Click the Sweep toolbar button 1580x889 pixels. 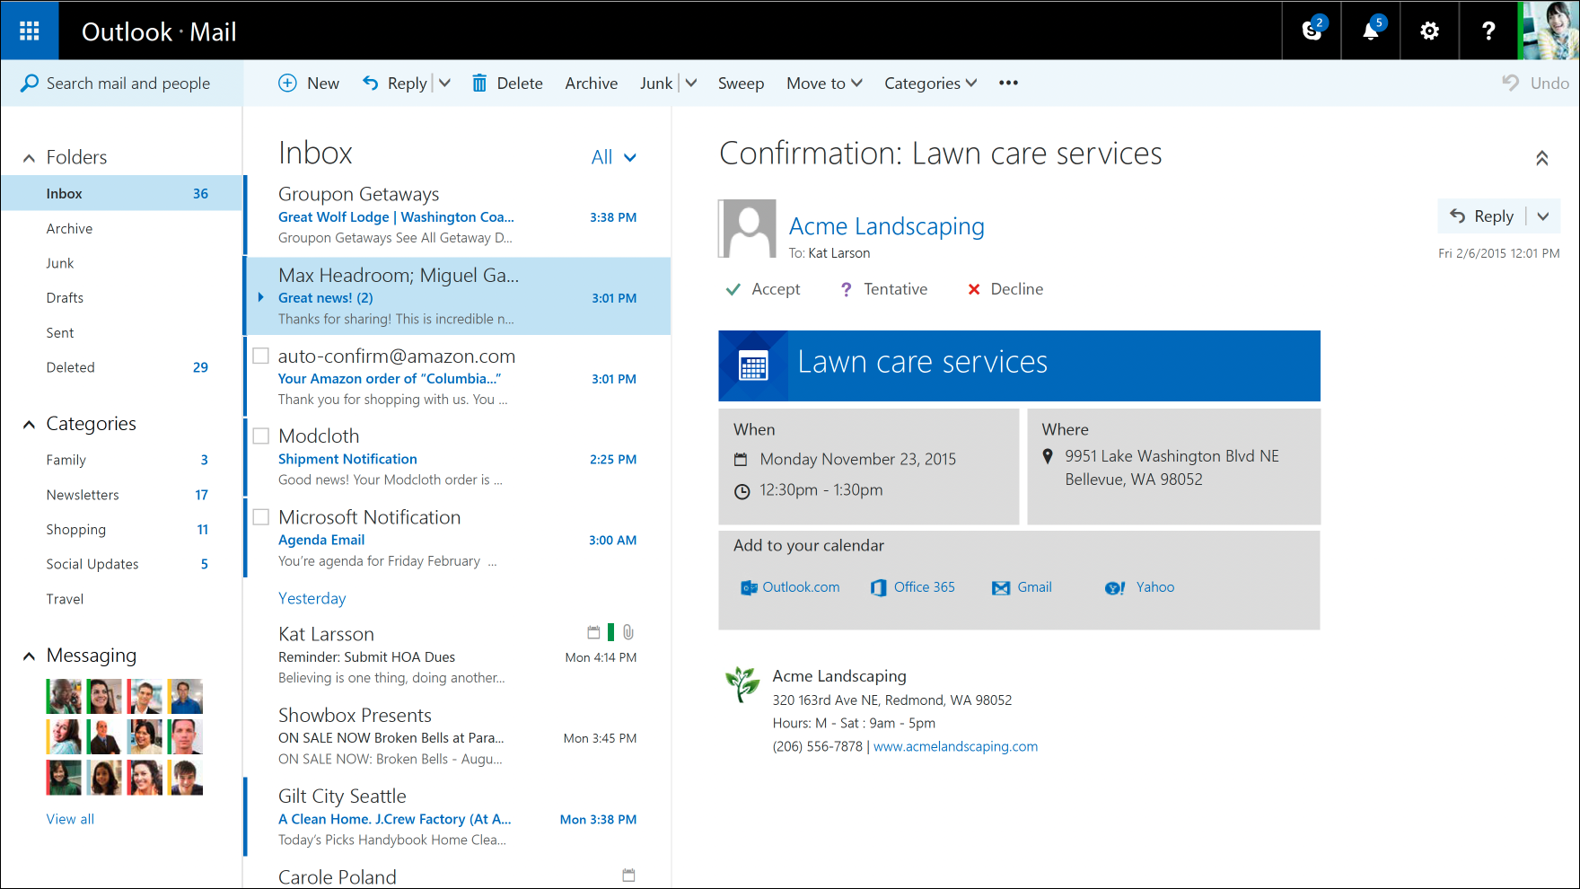741,83
